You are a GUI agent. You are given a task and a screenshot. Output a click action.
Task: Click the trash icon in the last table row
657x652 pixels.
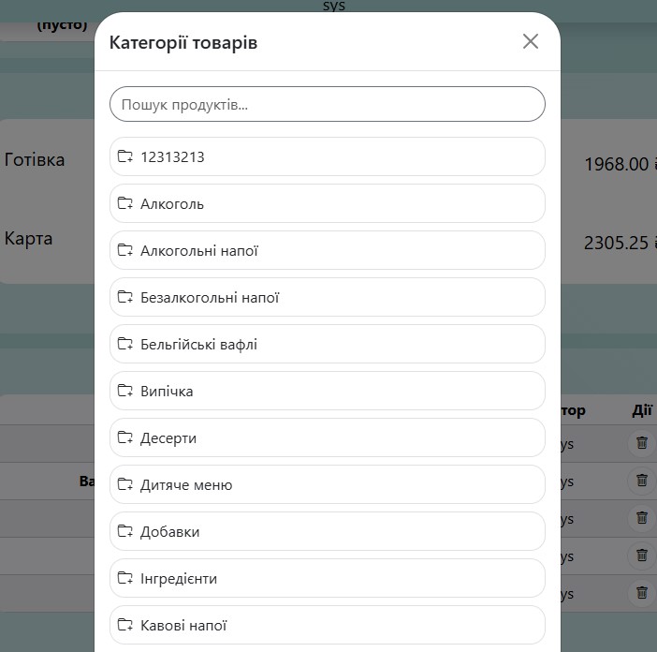641,593
